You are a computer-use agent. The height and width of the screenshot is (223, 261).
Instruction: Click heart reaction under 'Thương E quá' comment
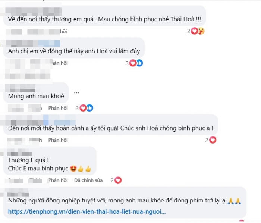[118, 180]
